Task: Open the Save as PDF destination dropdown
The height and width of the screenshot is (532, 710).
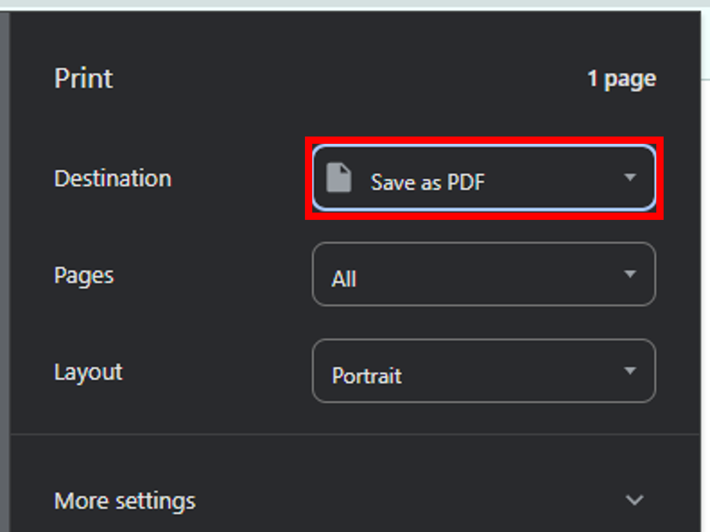Action: 483,178
